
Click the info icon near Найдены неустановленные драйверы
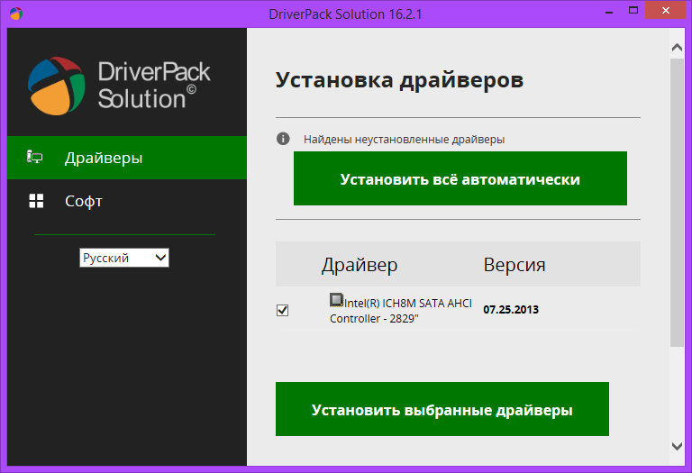[x=283, y=139]
